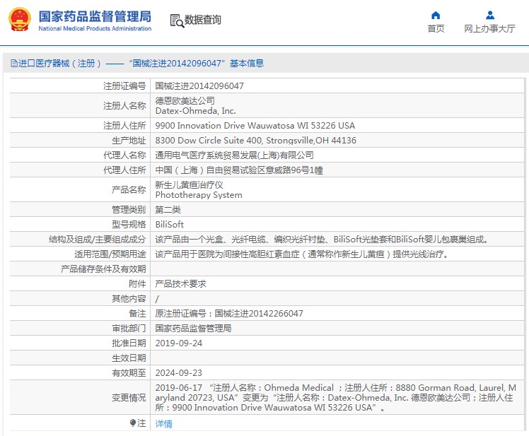The width and height of the screenshot is (529, 436).
Task: Go to 首页 text link
Action: click(436, 29)
